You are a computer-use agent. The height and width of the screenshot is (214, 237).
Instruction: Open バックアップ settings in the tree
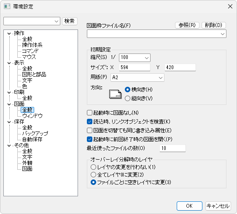click(x=35, y=134)
